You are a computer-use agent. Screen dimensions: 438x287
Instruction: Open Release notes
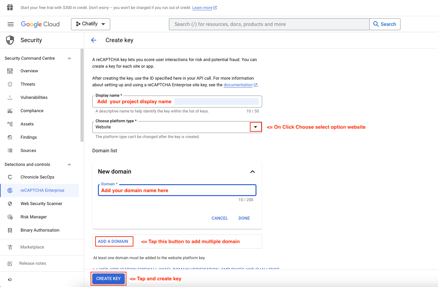(32, 263)
